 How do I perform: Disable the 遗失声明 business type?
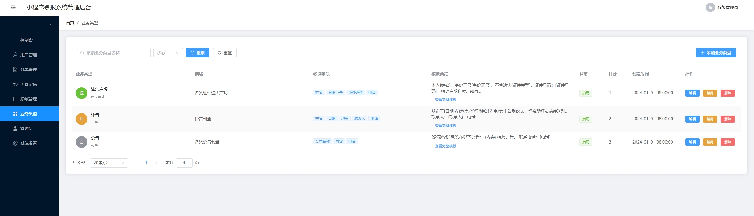710,93
